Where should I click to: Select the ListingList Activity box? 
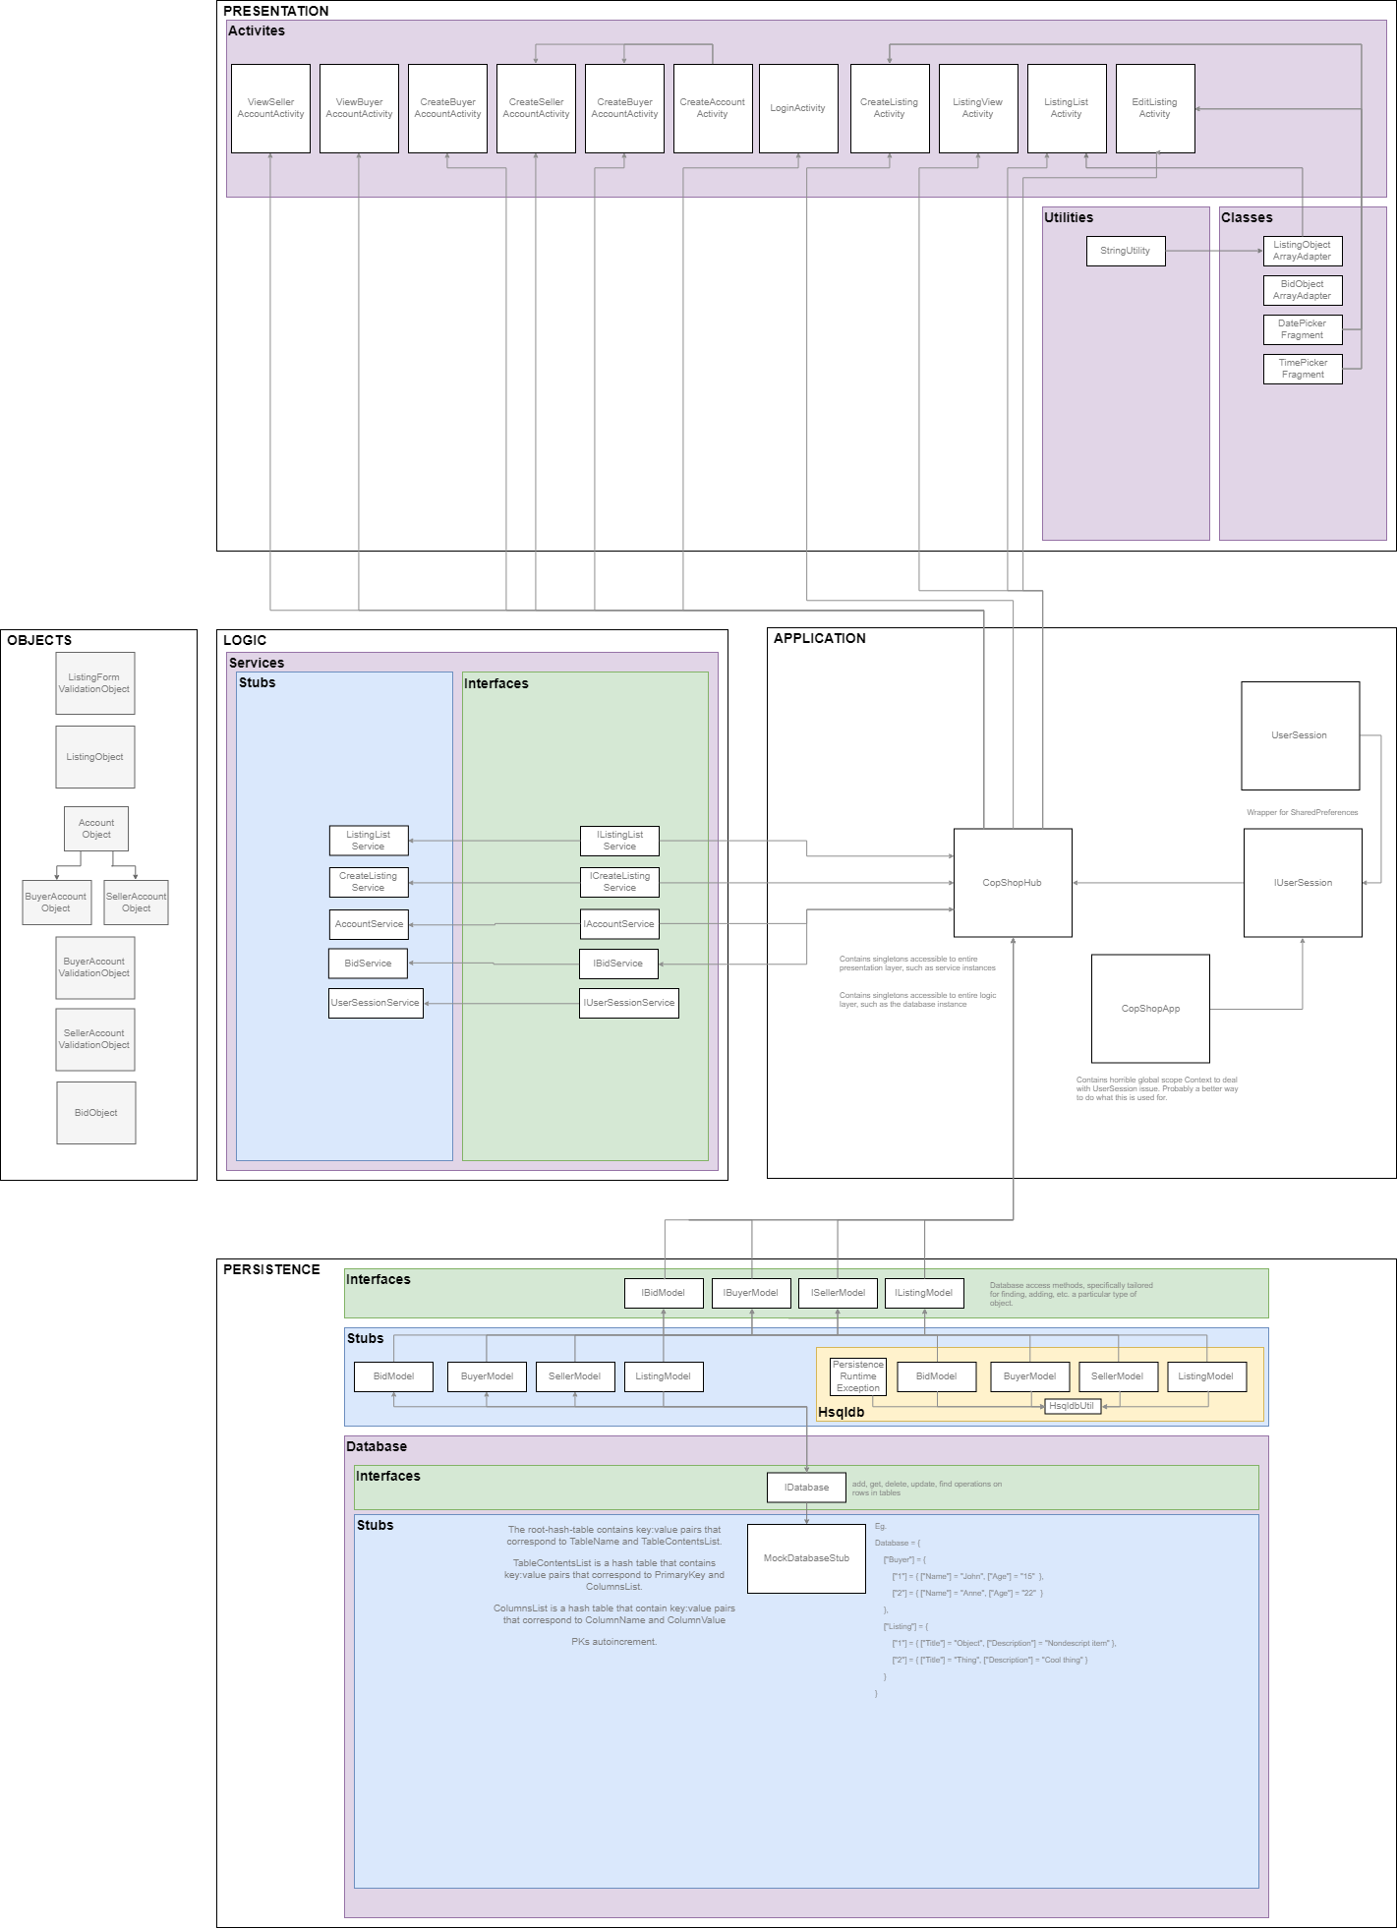coord(1067,108)
